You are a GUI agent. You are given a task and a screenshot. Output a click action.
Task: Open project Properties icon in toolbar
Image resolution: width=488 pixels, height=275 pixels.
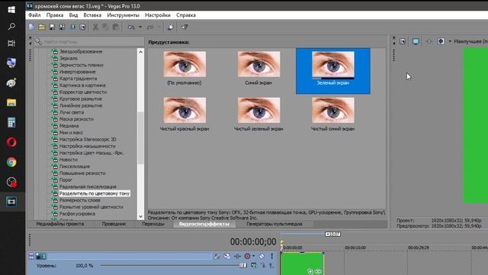click(82, 27)
